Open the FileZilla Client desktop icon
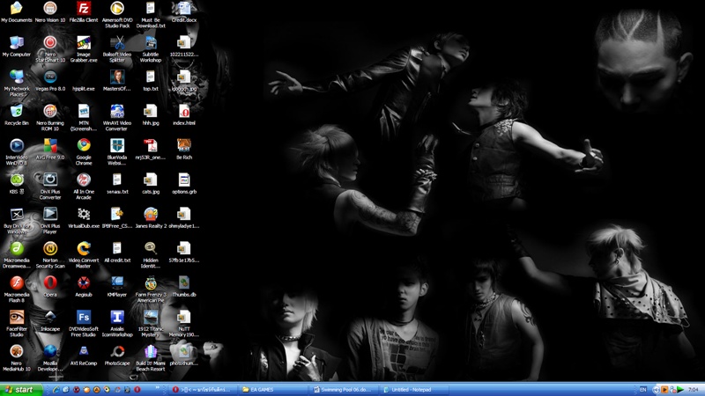 tap(84, 12)
